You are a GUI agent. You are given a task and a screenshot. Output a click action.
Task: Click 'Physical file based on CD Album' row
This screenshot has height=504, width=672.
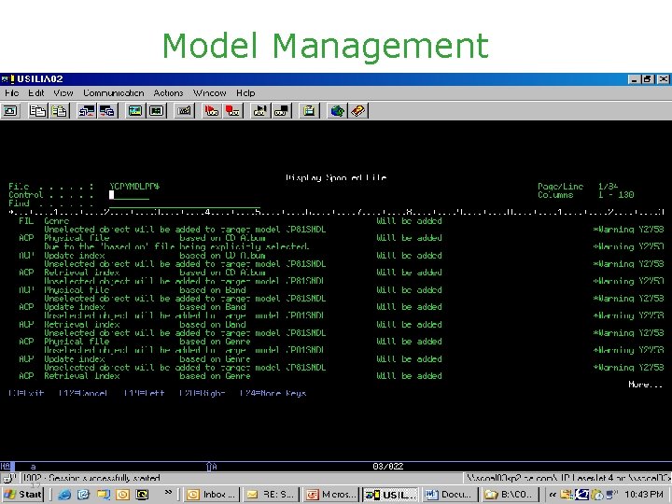click(x=231, y=238)
